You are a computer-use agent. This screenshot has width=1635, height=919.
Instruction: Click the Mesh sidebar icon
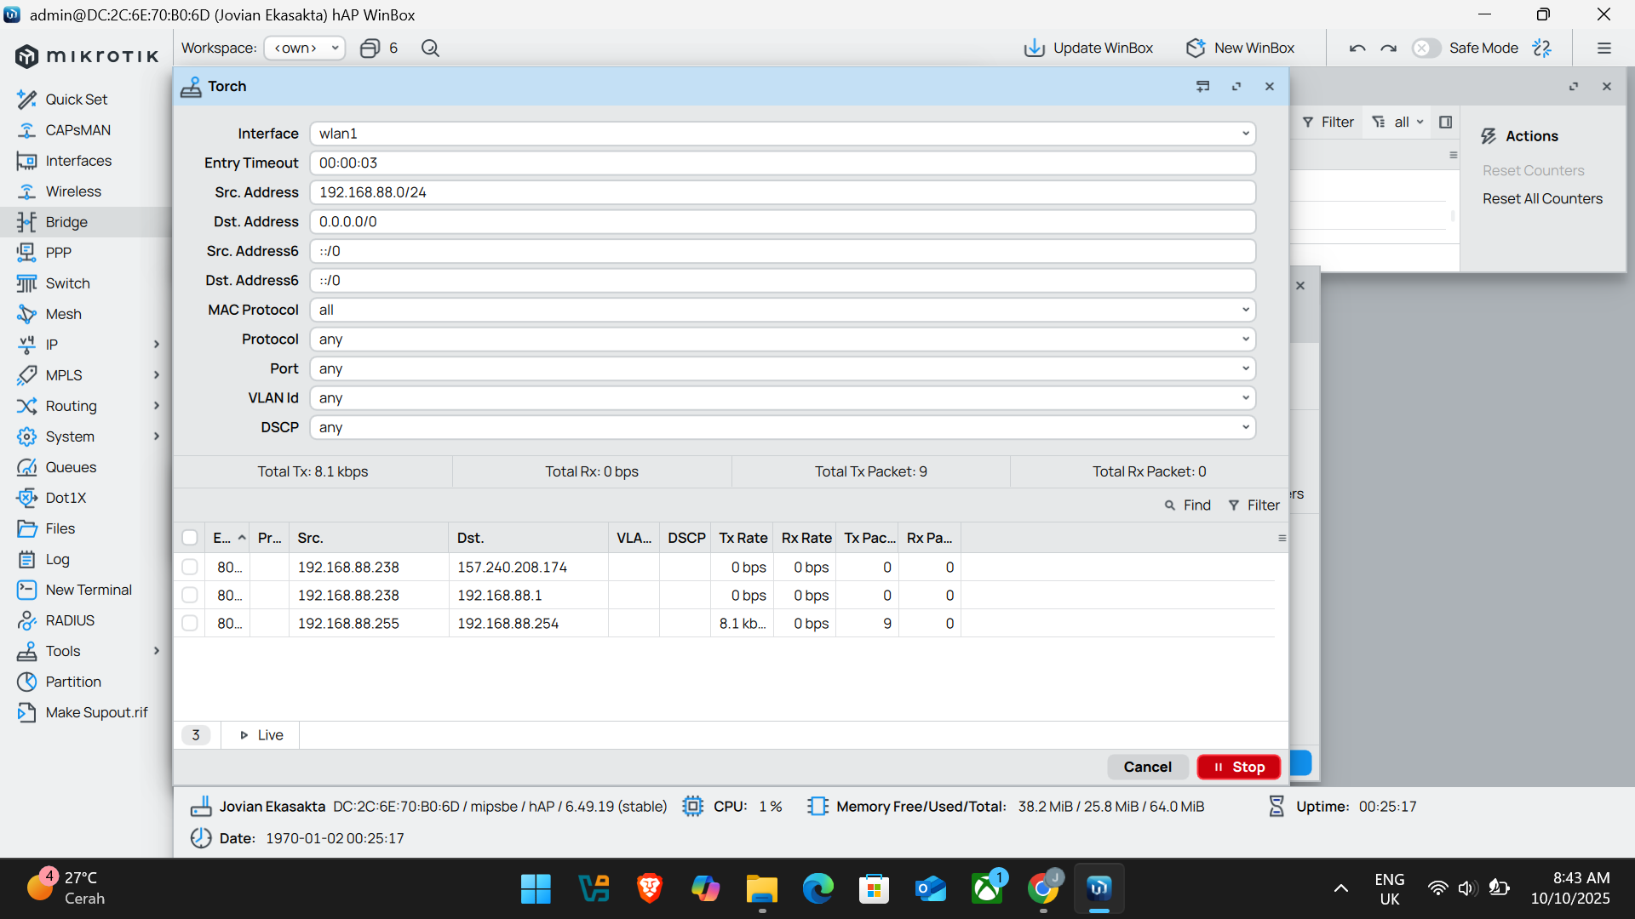point(26,314)
